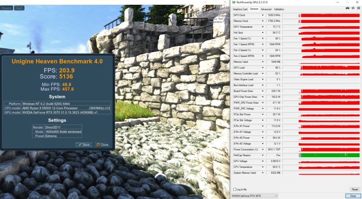
Task: Open the Board Power Draw dropdown
Action: point(262,91)
